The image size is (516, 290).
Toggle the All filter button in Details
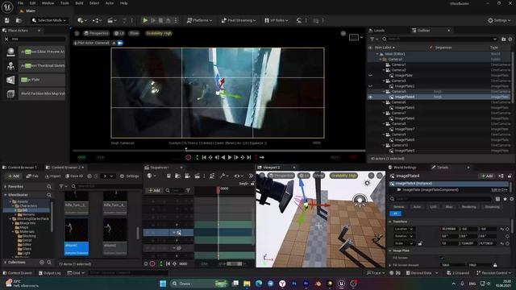coord(395,213)
